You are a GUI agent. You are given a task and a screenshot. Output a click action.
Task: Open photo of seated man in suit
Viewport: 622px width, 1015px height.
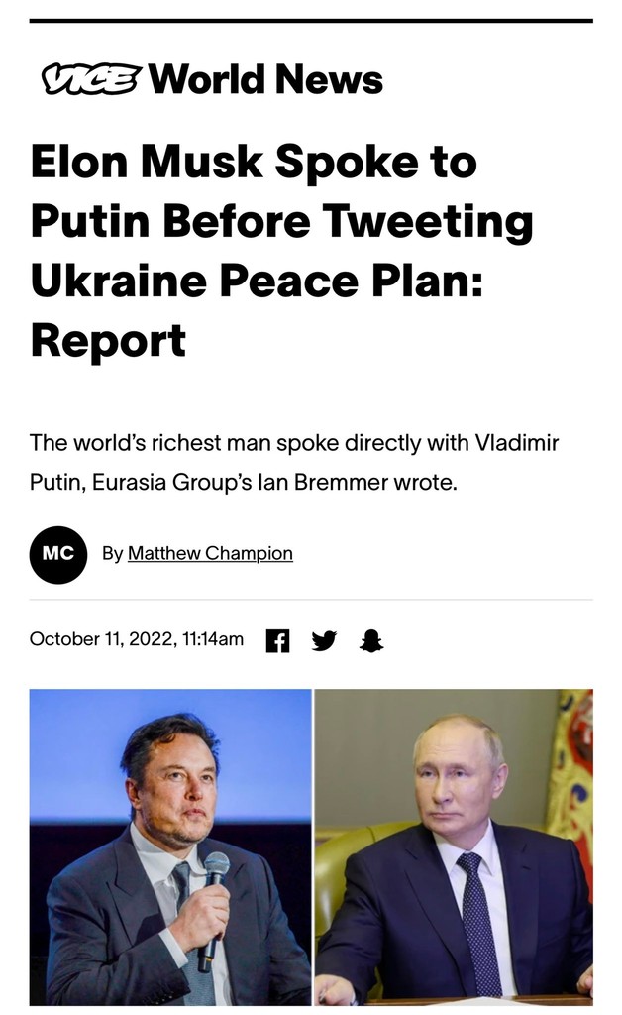click(x=454, y=847)
